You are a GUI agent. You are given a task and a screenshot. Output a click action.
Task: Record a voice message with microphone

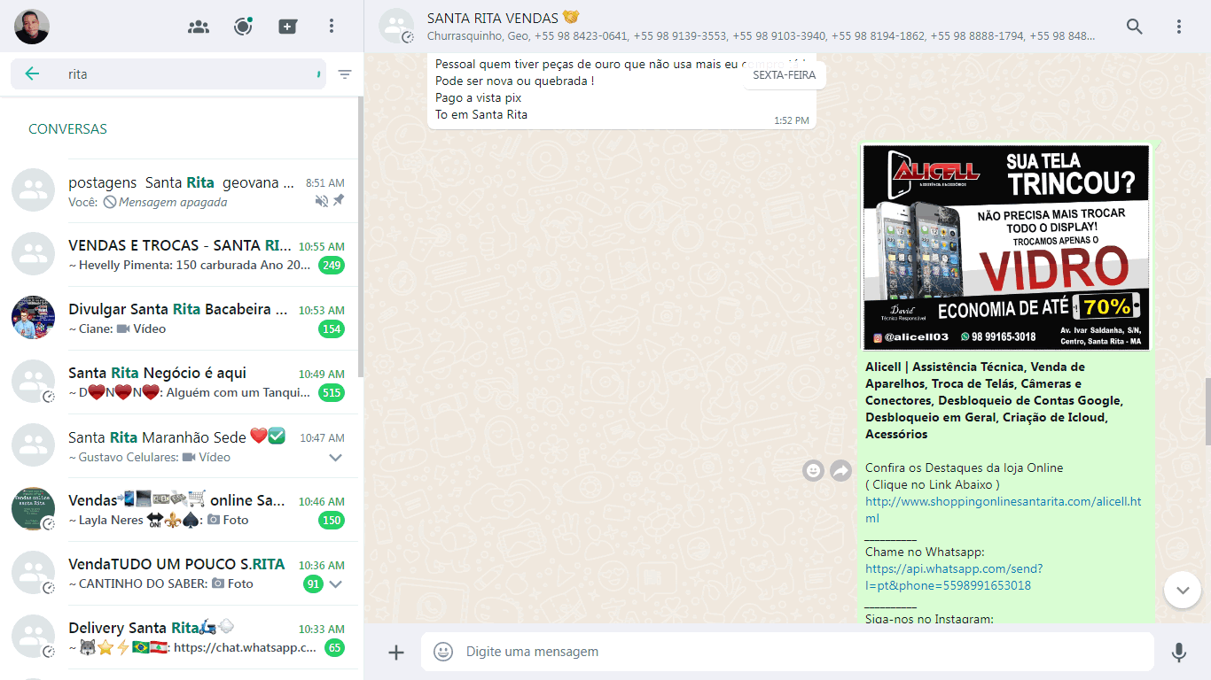(1179, 653)
